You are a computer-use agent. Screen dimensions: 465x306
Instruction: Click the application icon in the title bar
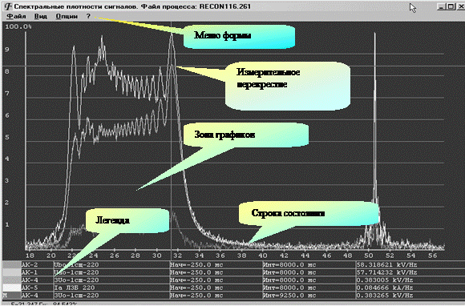click(x=8, y=6)
